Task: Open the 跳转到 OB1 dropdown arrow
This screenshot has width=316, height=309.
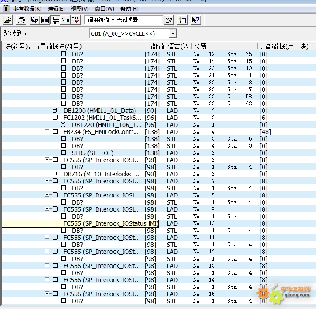Action: [x=173, y=34]
